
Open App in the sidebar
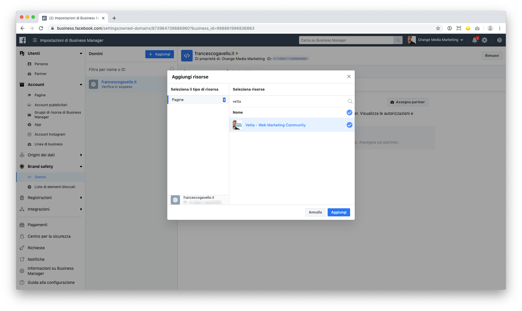point(38,125)
